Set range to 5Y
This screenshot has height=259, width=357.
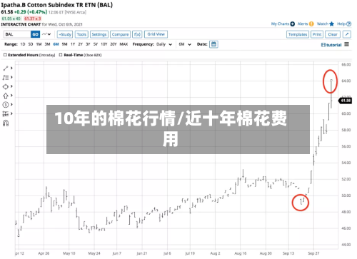pyautogui.click(x=96, y=44)
